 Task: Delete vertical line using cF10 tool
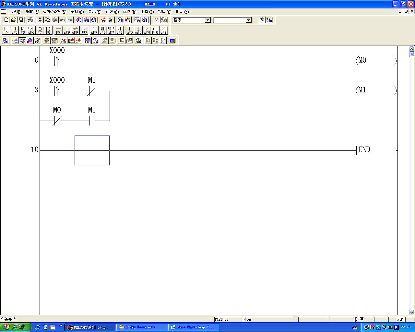pos(84,30)
